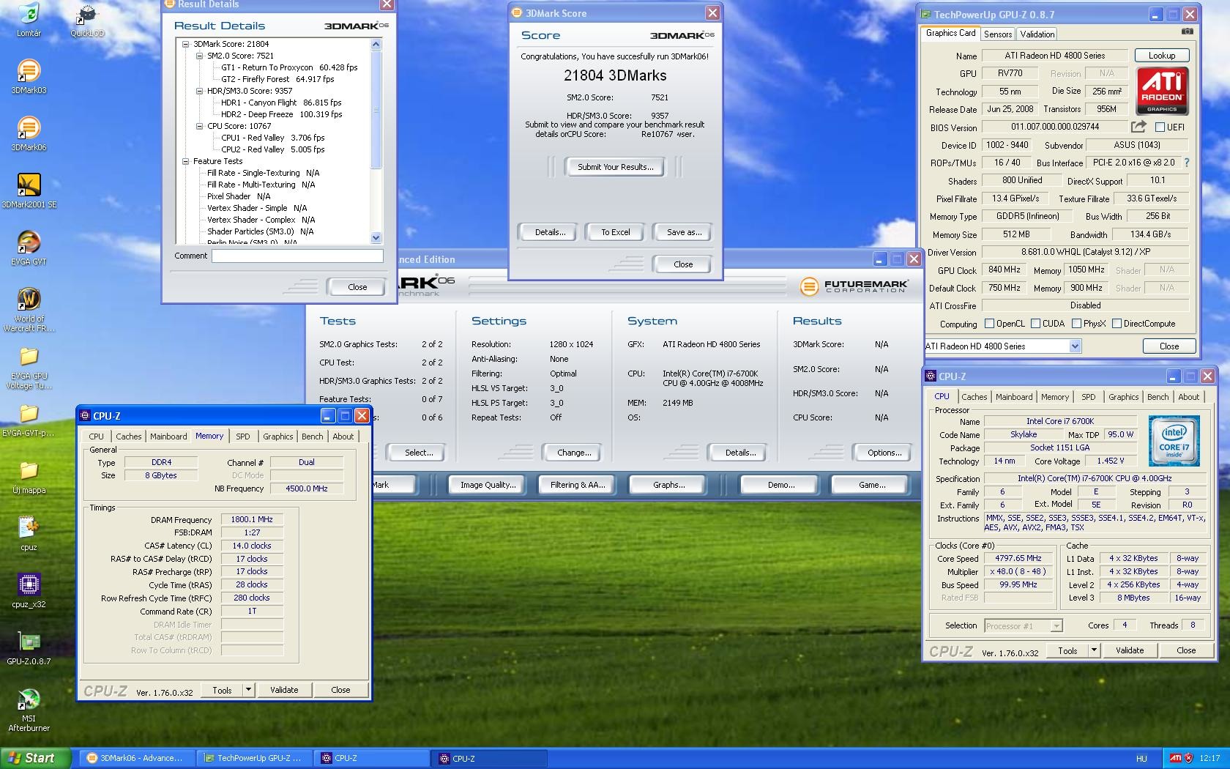1230x769 pixels.
Task: Collapse the CPU Score tree node
Action: click(x=199, y=126)
